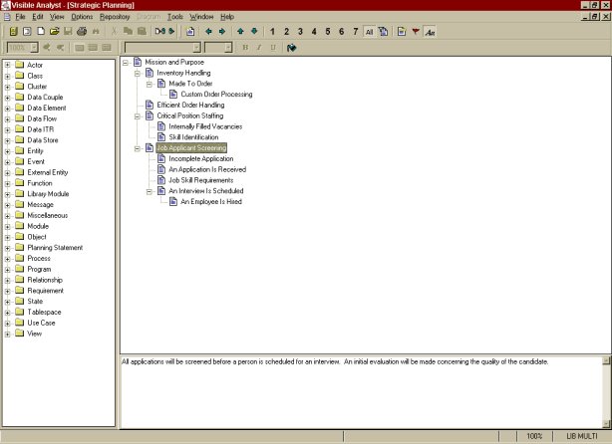Screen dimensions: 612x444
Task: Show level 6 of the outline
Action: [x=342, y=32]
